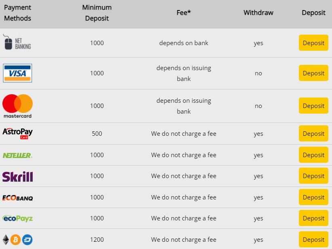The image size is (332, 249).
Task: Click the Withdraw column header
Action: click(258, 12)
